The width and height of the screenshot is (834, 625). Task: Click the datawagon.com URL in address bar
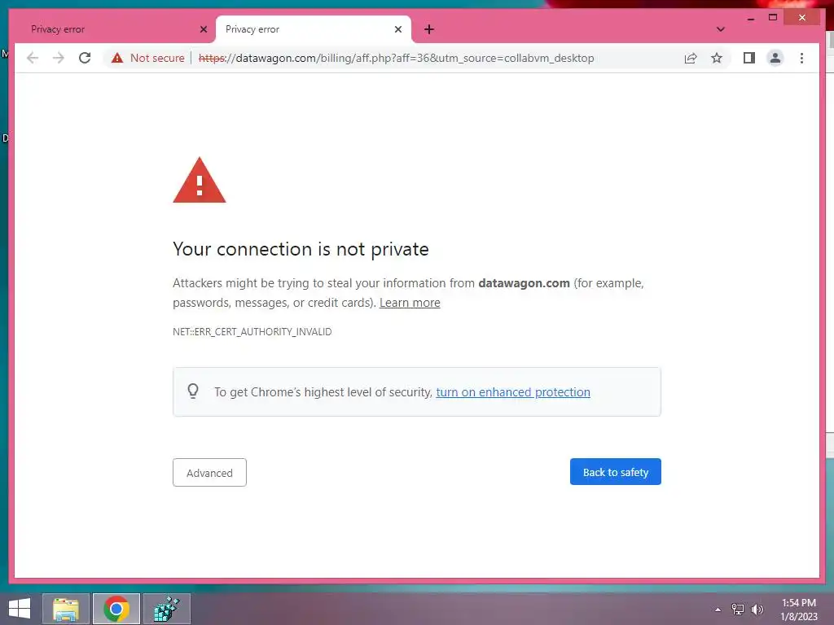click(397, 58)
